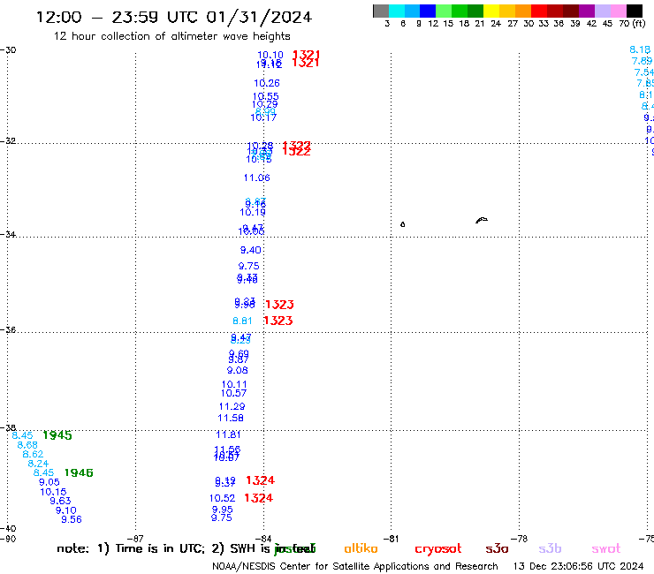Screen dimensions: 654x574
Task: Click the wave height value 10.10
Action: 270,55
